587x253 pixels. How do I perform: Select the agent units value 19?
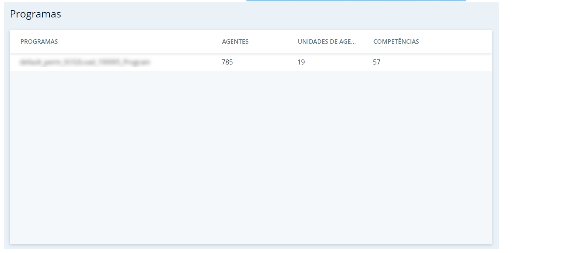pos(301,62)
